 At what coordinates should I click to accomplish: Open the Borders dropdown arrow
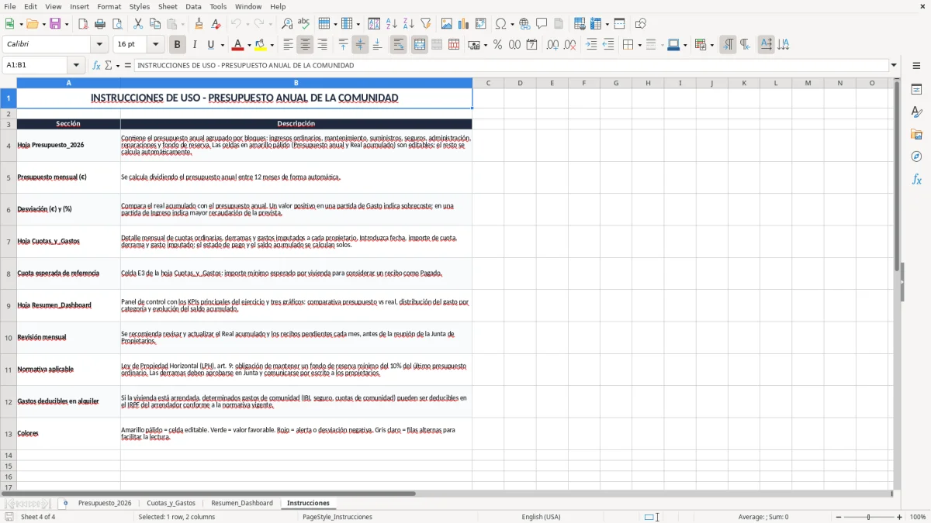(639, 45)
